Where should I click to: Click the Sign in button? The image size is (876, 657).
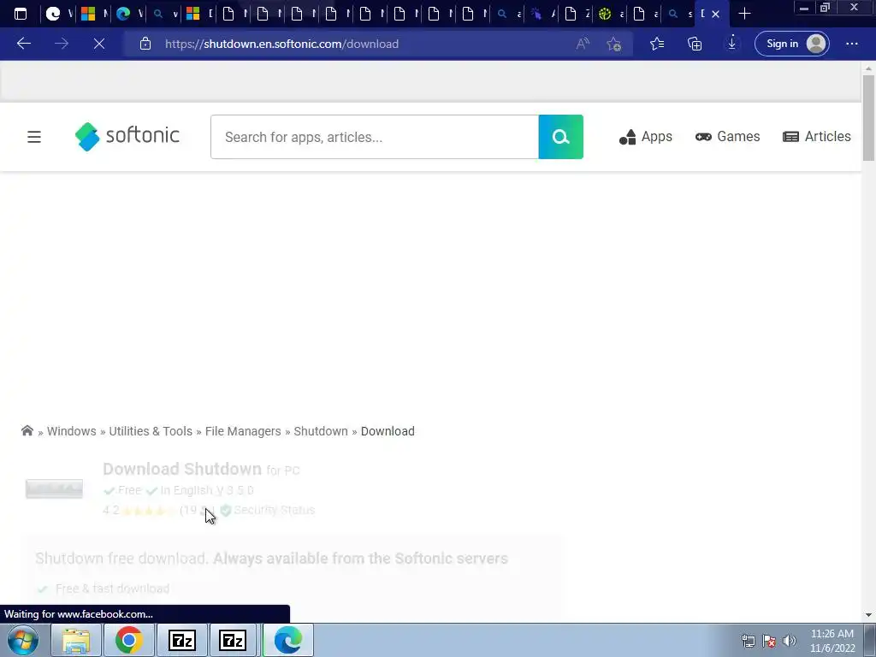[x=791, y=44]
